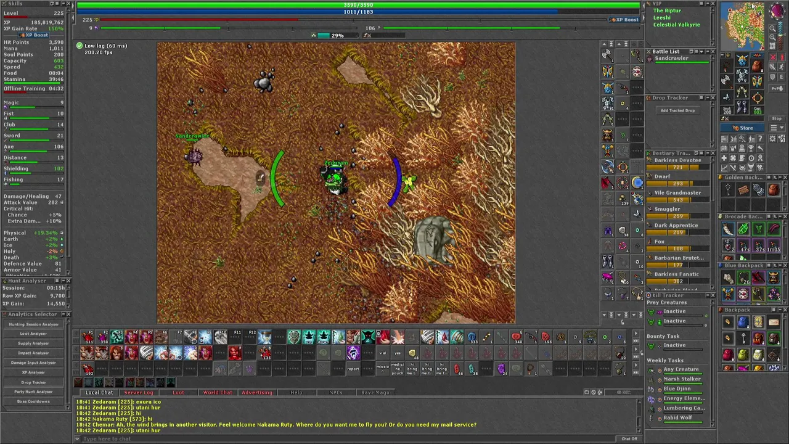Select Marsh Stalker weekly task

click(677, 379)
